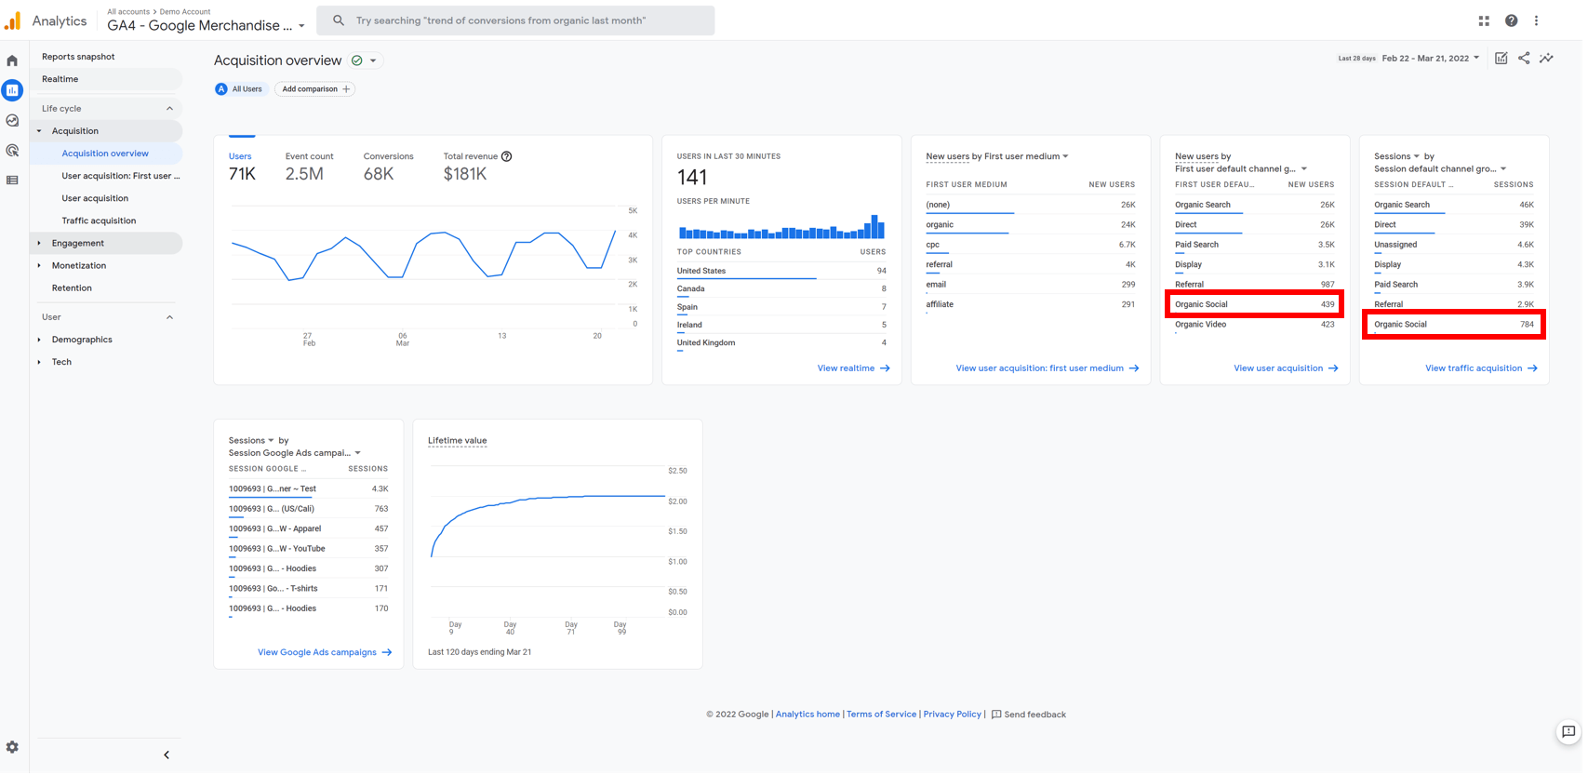Select the Conversions metric tab
This screenshot has width=1588, height=775.
[388, 167]
